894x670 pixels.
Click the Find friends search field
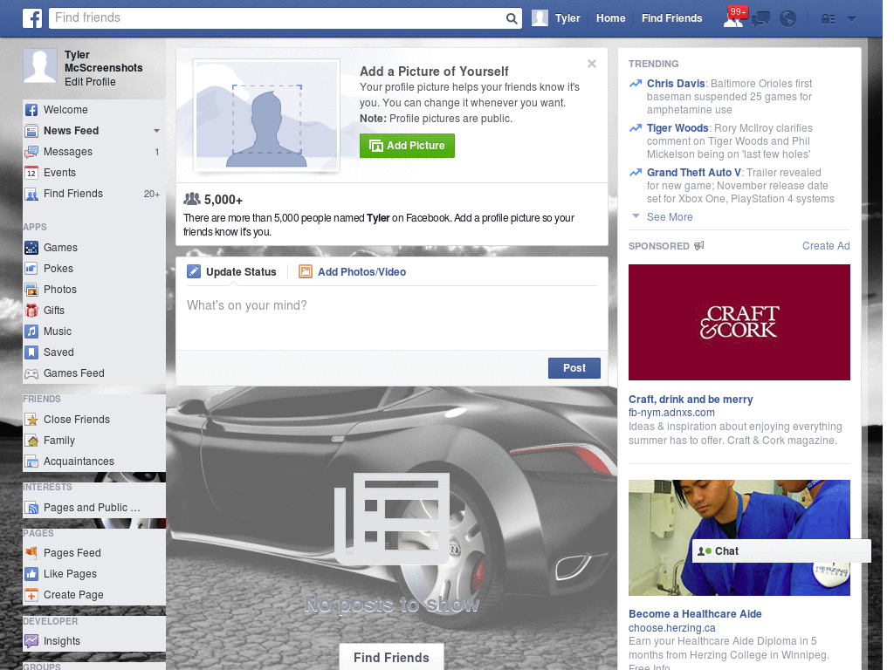tap(277, 18)
